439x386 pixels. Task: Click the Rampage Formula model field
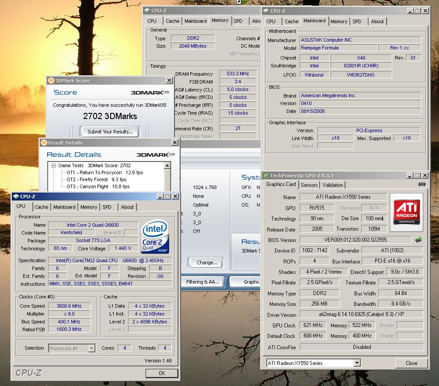pyautogui.click(x=338, y=48)
